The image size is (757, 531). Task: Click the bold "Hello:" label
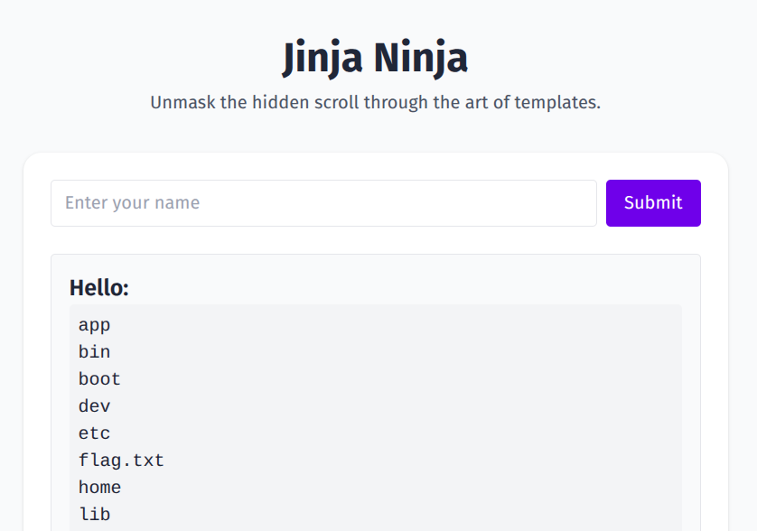tap(99, 288)
